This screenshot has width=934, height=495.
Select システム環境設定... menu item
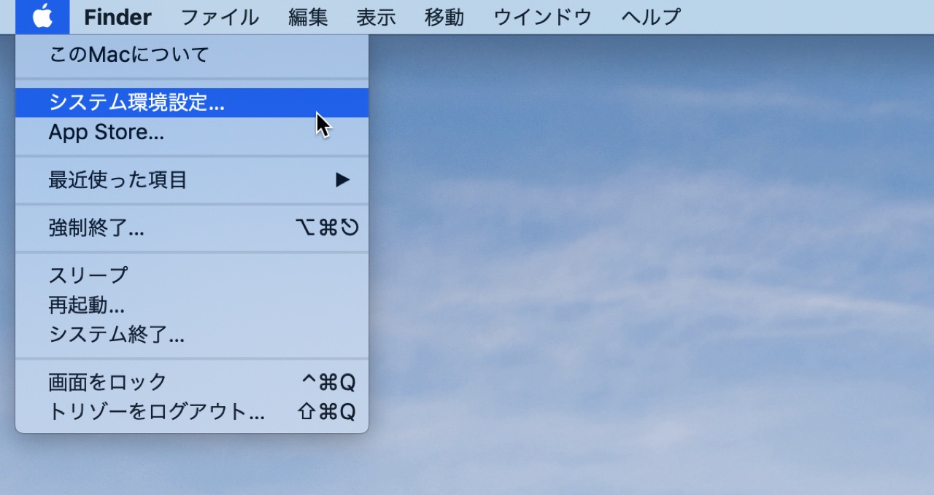pos(192,103)
